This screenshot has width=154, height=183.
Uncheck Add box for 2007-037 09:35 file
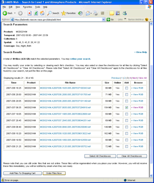coord(127,107)
